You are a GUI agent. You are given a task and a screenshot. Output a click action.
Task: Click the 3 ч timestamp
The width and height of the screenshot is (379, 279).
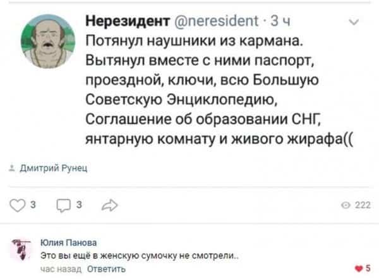[280, 22]
